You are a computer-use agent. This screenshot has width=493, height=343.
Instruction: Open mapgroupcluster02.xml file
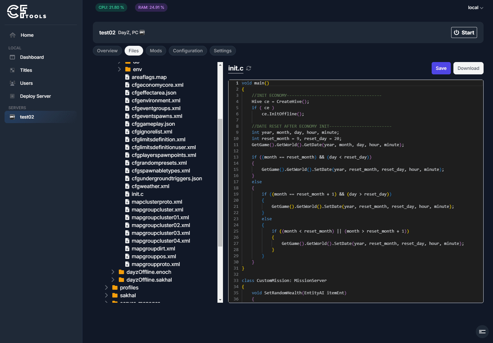(x=161, y=225)
